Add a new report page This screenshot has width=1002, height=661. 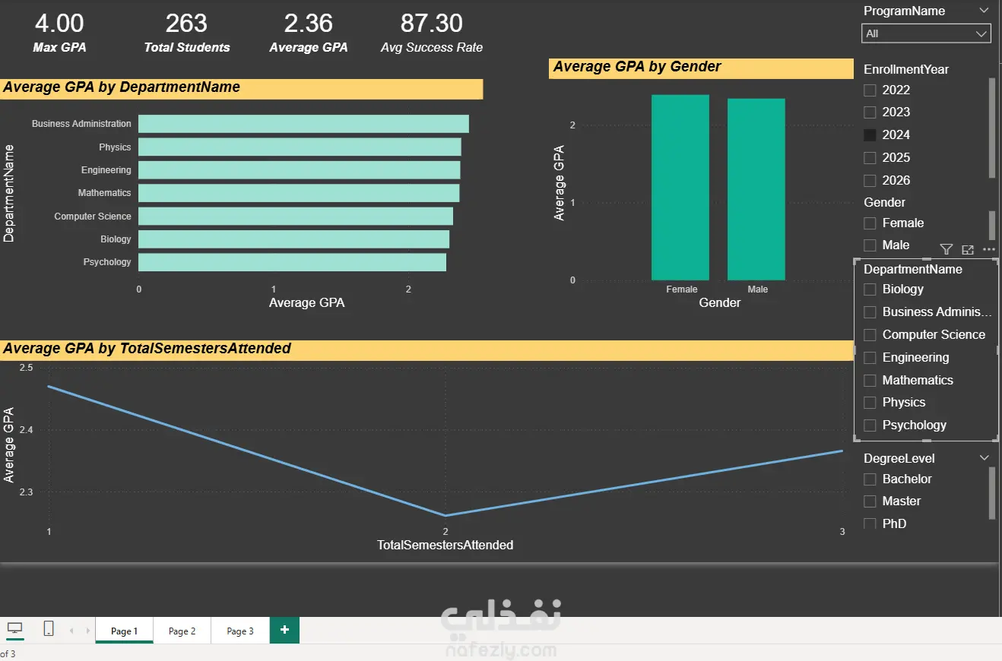pyautogui.click(x=285, y=630)
